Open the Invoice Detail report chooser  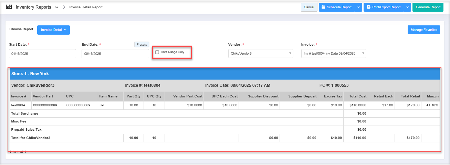pyautogui.click(x=53, y=30)
